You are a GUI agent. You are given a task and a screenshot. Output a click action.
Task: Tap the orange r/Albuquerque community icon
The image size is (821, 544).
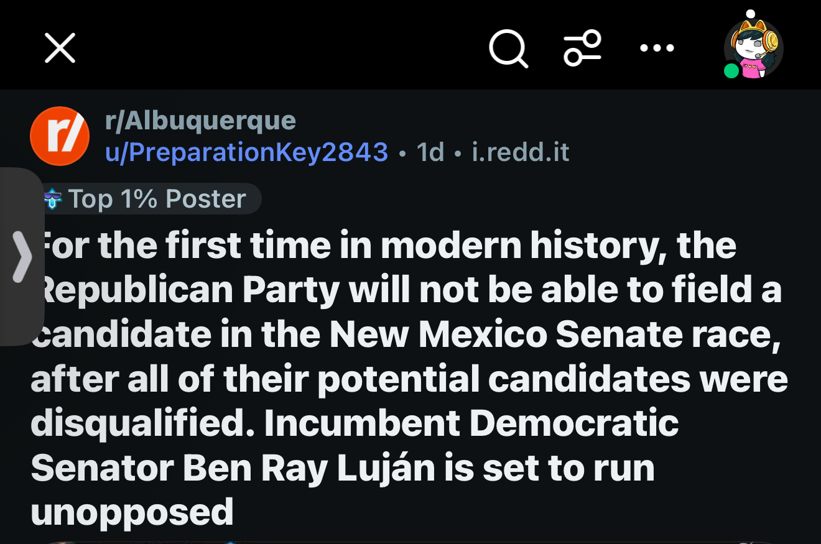(x=60, y=136)
